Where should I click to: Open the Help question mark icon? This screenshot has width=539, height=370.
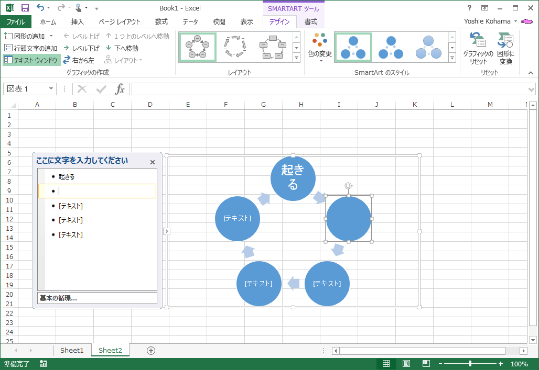coord(469,8)
